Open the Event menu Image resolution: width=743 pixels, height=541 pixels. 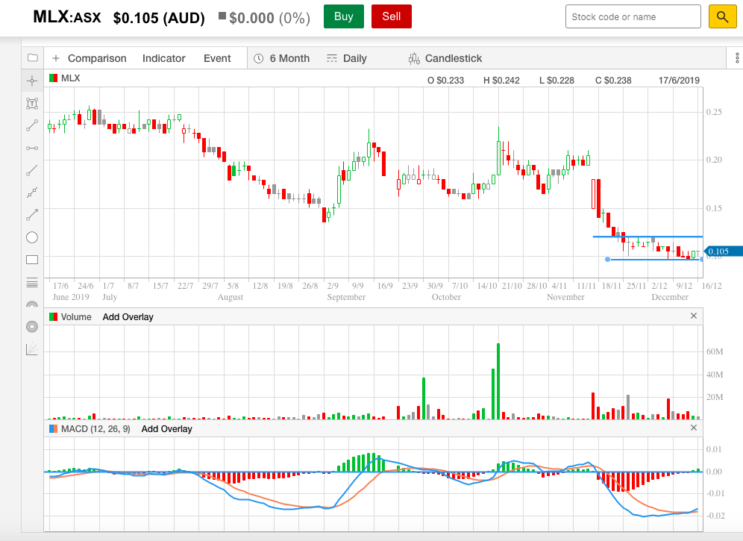tap(217, 58)
